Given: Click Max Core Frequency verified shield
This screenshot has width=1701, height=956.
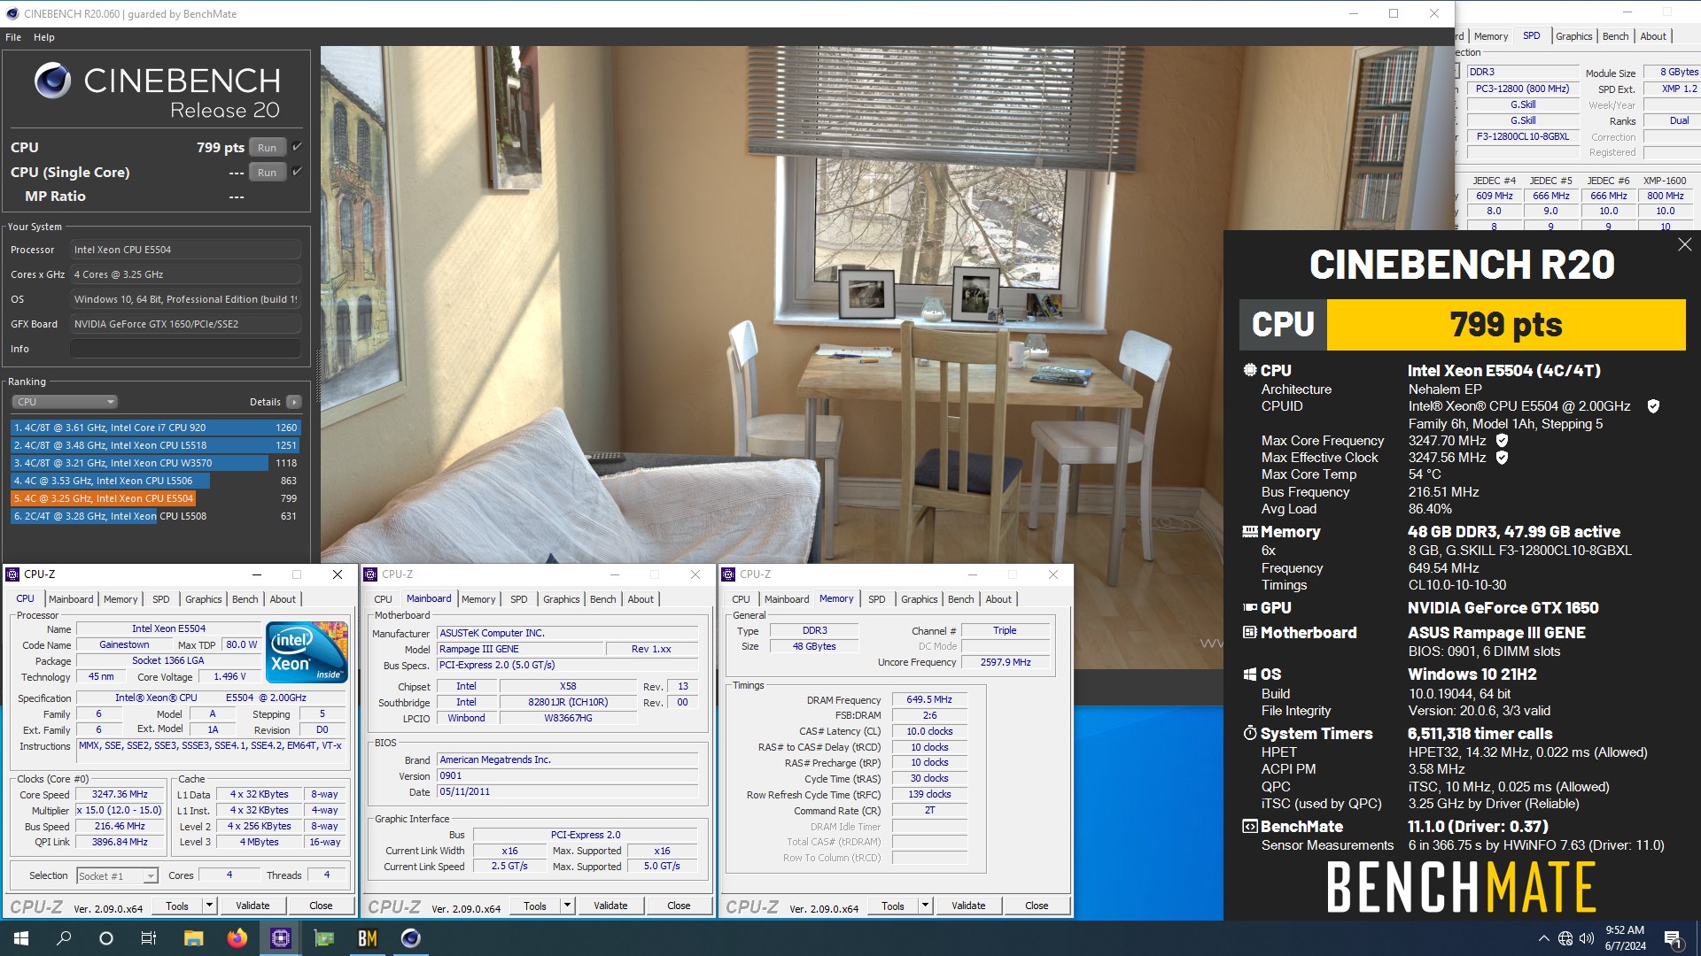Looking at the screenshot, I should [1502, 440].
